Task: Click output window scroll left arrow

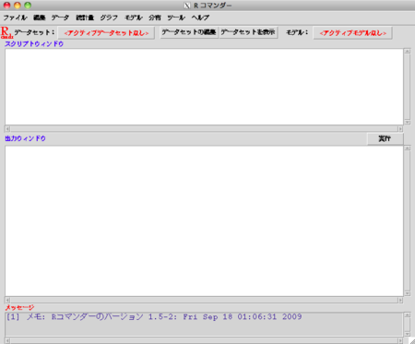Action: [7, 300]
